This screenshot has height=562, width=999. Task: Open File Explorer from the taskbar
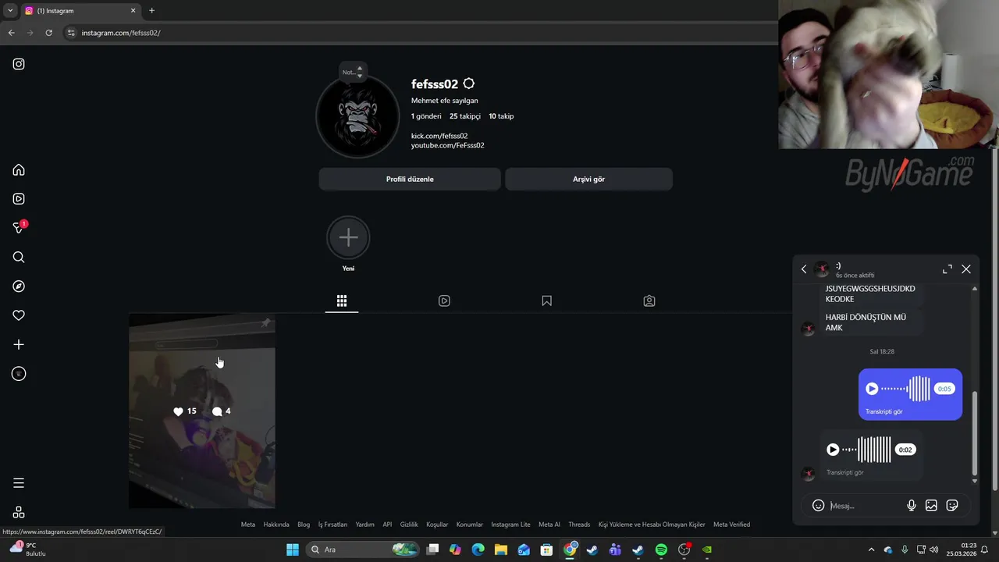pyautogui.click(x=500, y=550)
